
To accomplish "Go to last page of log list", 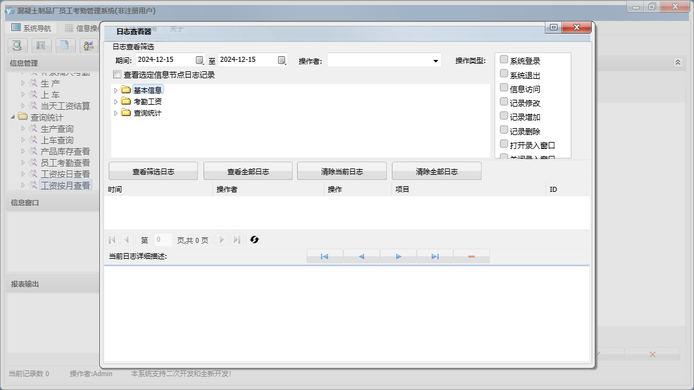I will pyautogui.click(x=237, y=240).
